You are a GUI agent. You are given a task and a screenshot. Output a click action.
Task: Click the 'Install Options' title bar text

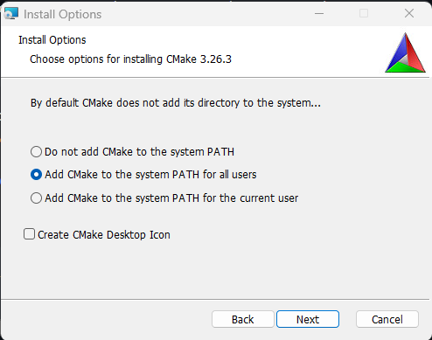[63, 14]
